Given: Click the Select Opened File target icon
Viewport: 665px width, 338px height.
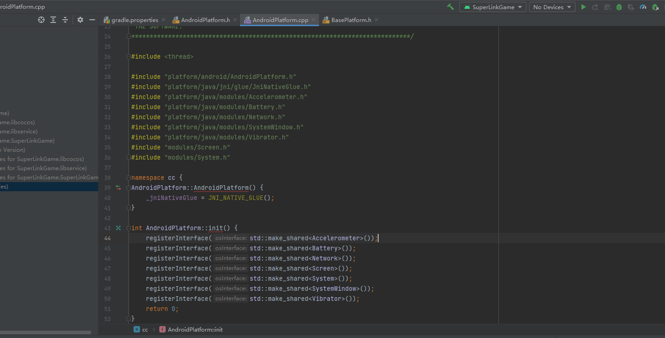Looking at the screenshot, I should pyautogui.click(x=41, y=20).
